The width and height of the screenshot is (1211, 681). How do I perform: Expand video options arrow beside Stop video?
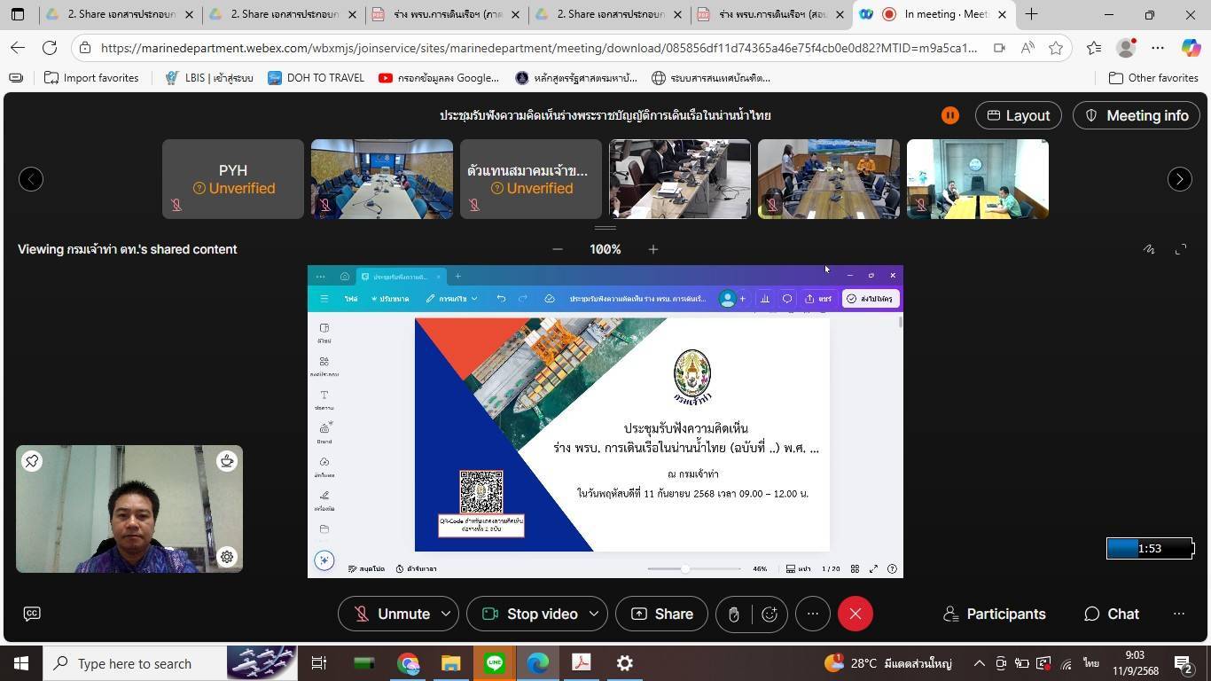point(594,614)
